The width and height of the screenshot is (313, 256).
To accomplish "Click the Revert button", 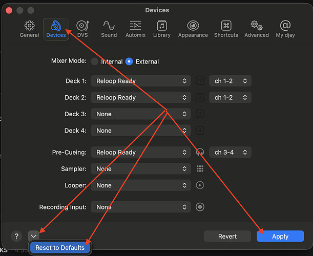I will (x=227, y=236).
